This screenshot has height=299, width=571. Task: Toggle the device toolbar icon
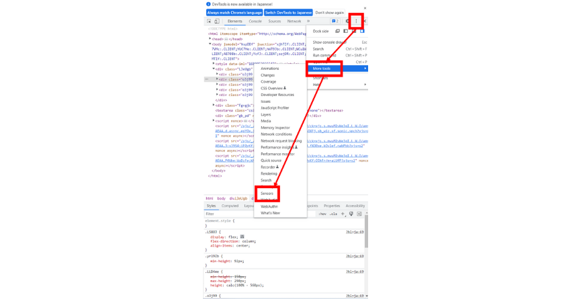[217, 21]
